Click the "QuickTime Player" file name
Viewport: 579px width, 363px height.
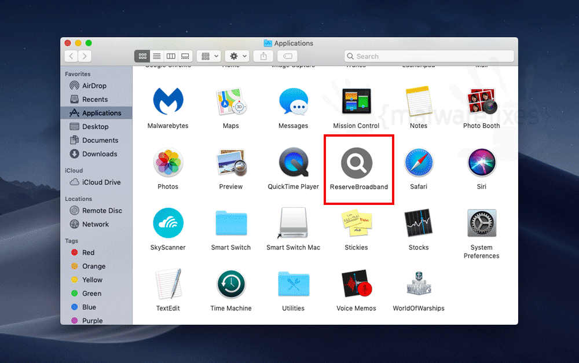click(293, 187)
